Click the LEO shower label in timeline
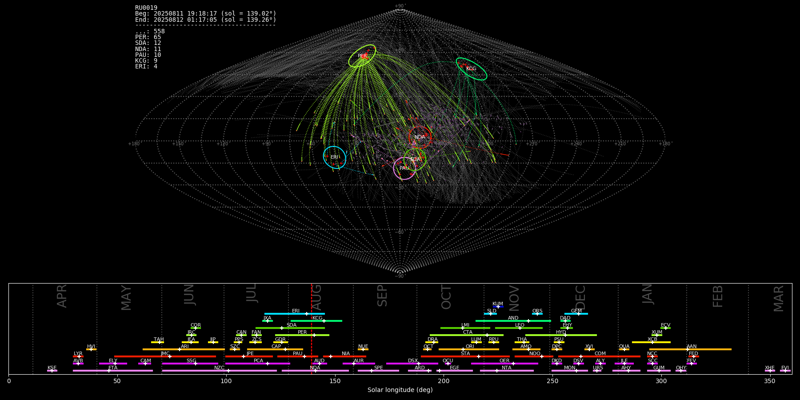 pyautogui.click(x=520, y=325)
